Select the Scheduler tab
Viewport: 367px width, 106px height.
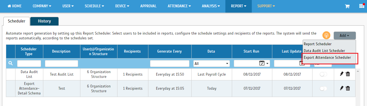tap(17, 21)
